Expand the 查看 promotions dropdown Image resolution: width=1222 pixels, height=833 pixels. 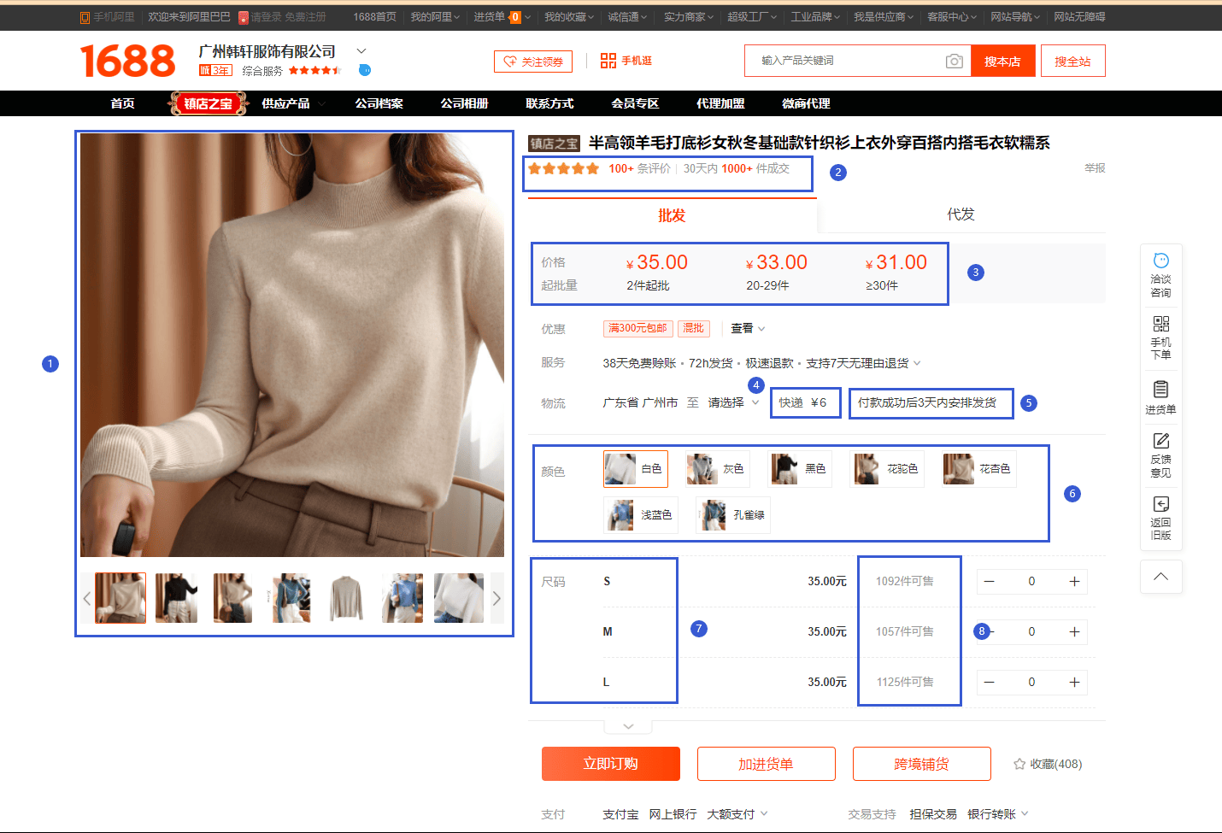748,329
